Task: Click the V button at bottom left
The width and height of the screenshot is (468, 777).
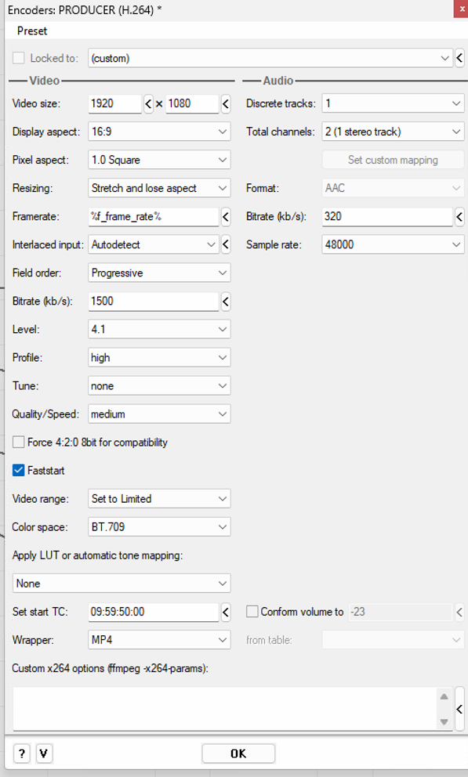Action: tap(44, 754)
